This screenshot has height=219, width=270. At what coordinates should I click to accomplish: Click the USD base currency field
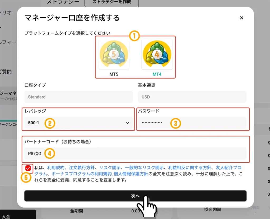[x=192, y=97]
